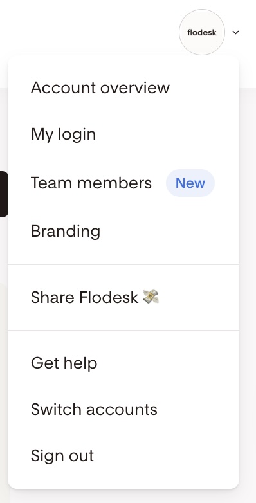This screenshot has width=256, height=503.
Task: Click the dark tab on the left edge
Action: click(3, 194)
